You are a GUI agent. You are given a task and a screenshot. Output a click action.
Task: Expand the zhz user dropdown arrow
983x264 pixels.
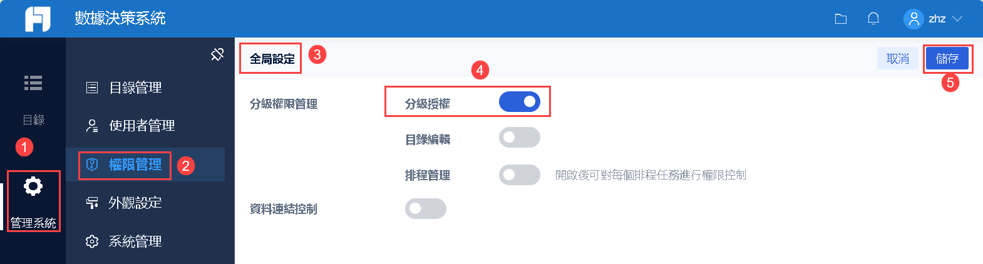957,19
